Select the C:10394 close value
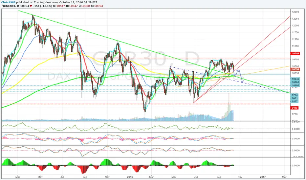Screen dimensions: 306x180 pos(97,6)
